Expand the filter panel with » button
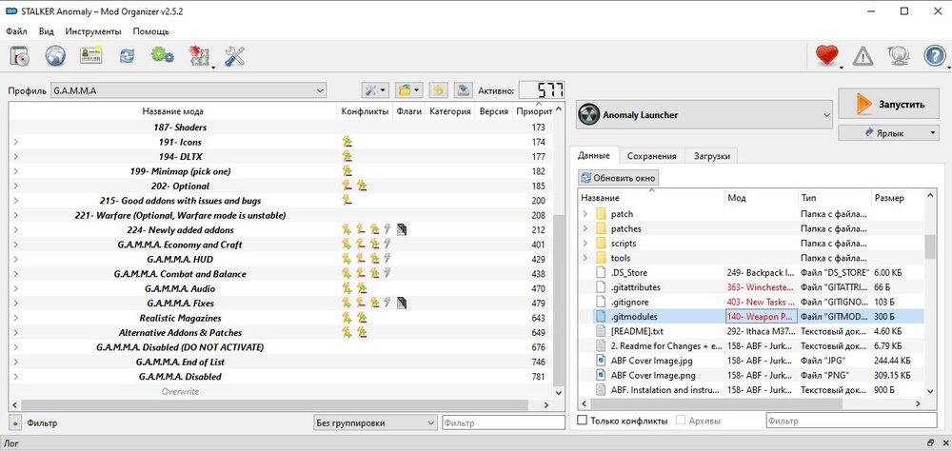This screenshot has width=952, height=451. (14, 423)
